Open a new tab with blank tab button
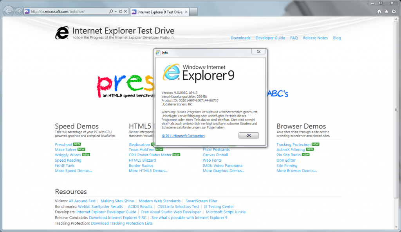 tap(193, 12)
